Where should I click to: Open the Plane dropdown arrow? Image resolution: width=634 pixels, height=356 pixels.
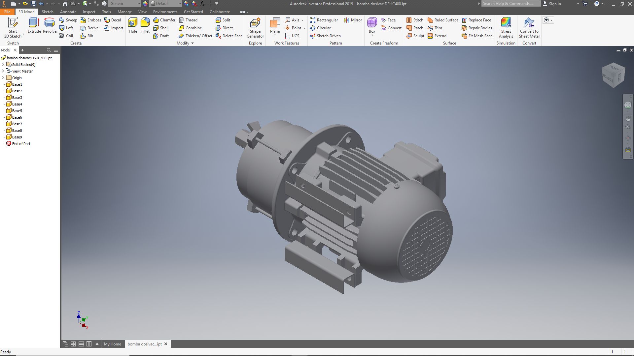point(275,35)
